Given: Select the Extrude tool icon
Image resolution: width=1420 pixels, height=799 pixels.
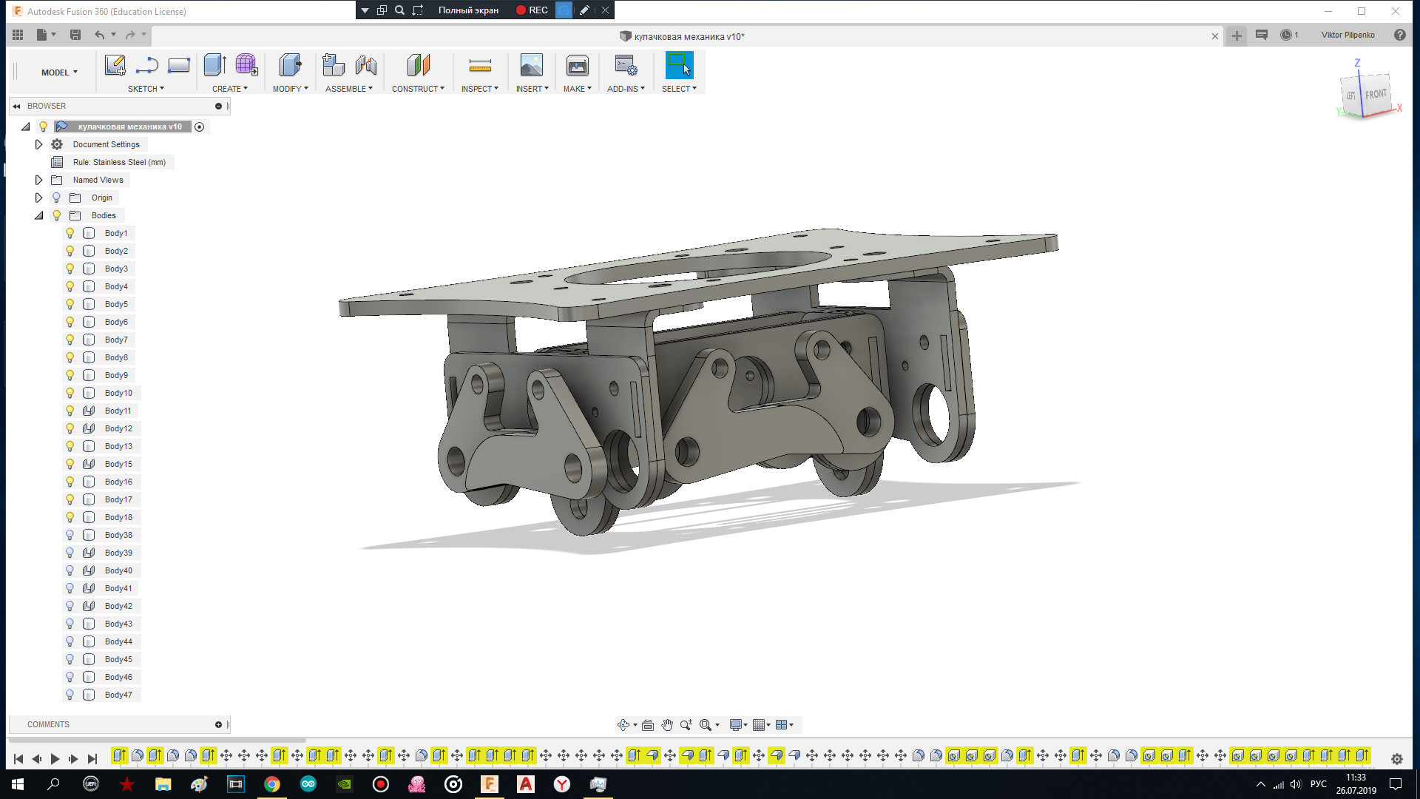Looking at the screenshot, I should coord(214,66).
